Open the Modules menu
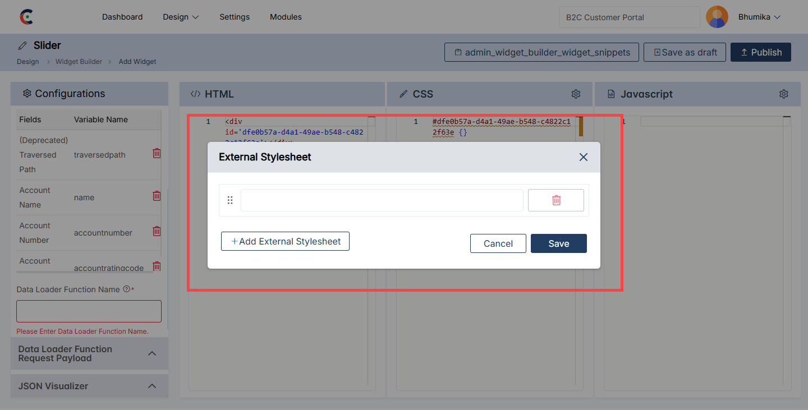This screenshot has height=410, width=808. click(286, 17)
